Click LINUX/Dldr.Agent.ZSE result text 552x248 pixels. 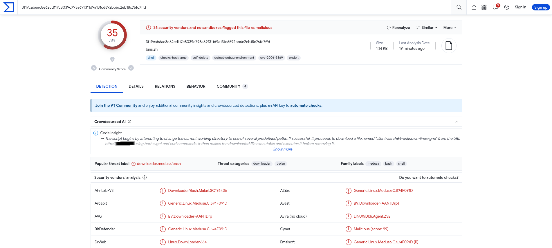point(372,216)
